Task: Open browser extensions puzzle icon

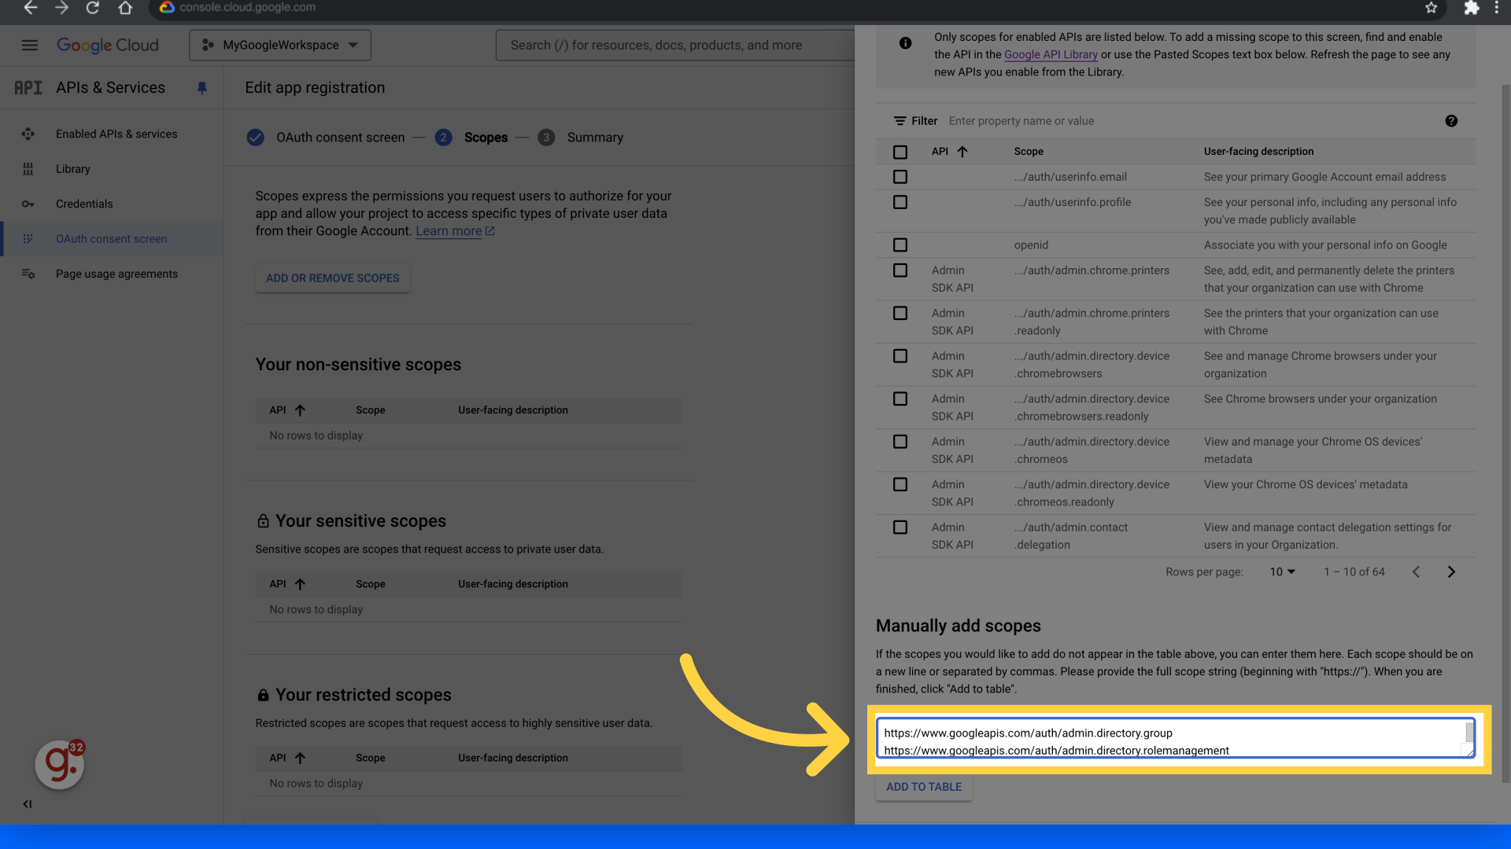Action: click(1471, 8)
